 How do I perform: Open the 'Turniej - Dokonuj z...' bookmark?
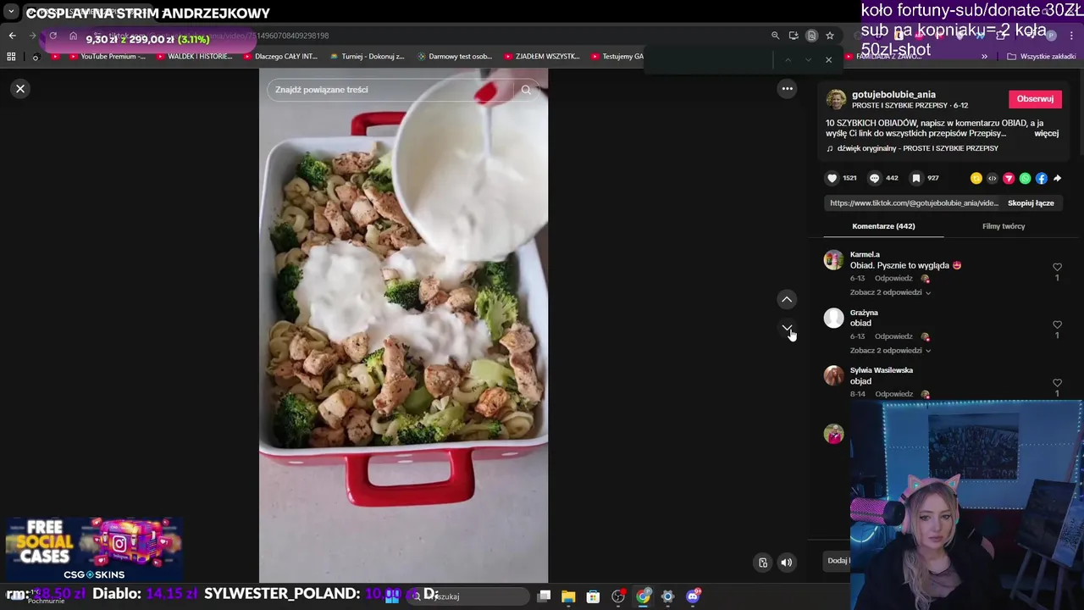click(368, 57)
